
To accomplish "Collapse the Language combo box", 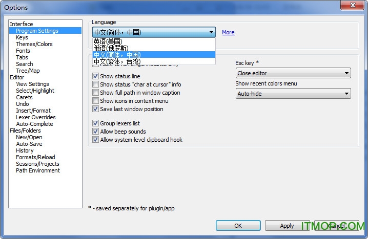I will click(x=212, y=32).
